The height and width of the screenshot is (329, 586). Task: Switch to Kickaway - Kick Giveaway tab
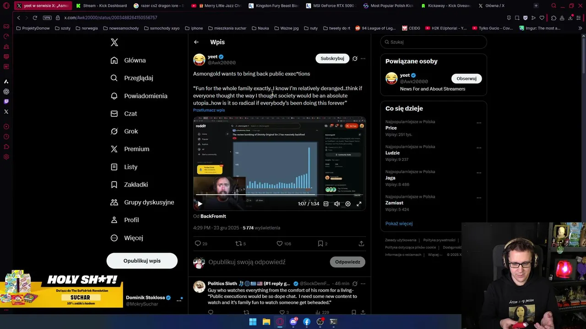click(445, 5)
